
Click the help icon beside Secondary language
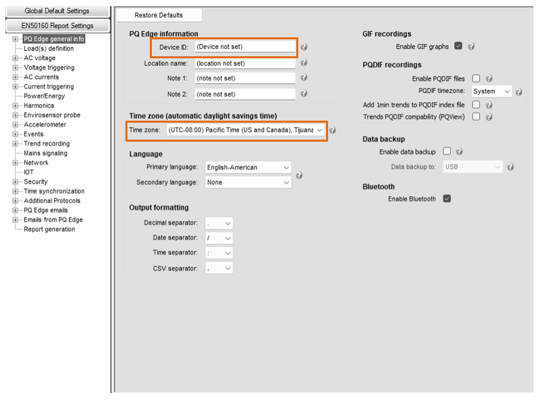[298, 175]
